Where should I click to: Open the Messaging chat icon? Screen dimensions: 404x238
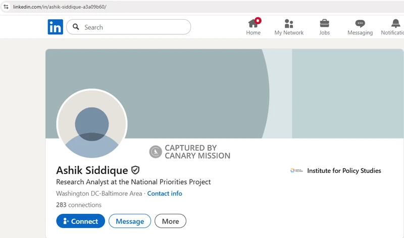(x=360, y=23)
